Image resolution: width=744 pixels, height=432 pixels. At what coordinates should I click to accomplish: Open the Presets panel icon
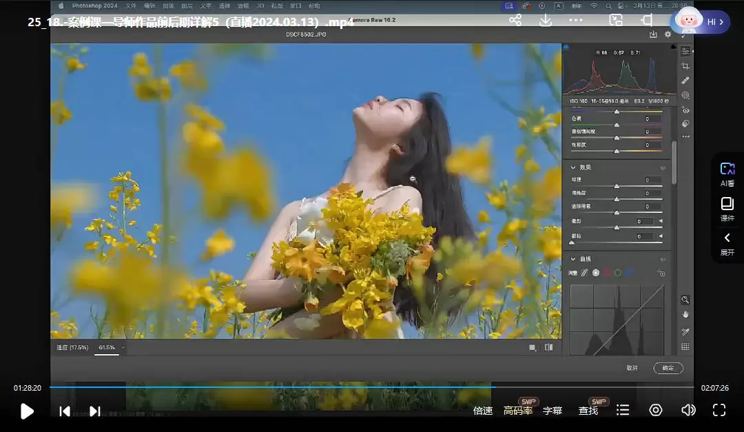tap(685, 124)
